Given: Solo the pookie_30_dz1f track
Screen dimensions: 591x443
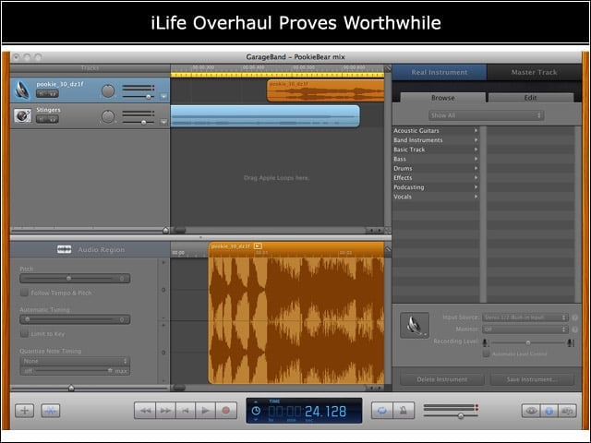Looking at the screenshot, I should [x=53, y=93].
